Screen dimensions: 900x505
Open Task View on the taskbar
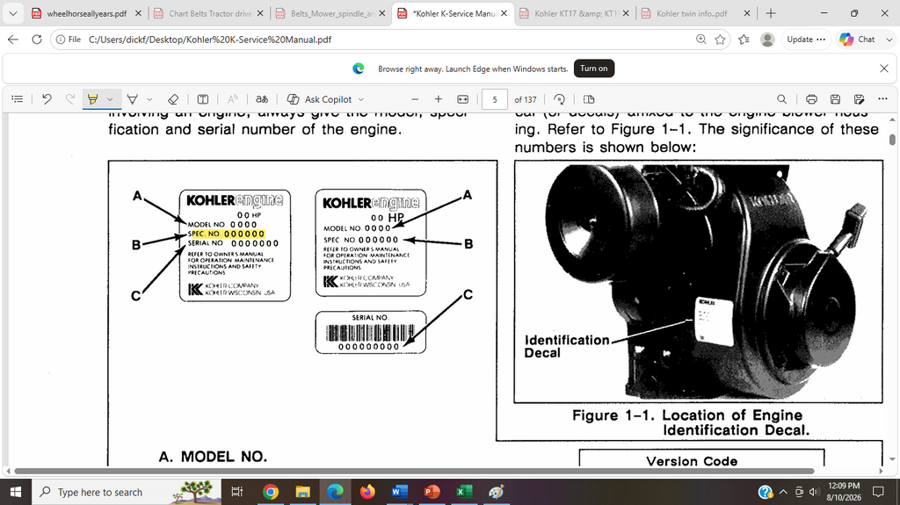[236, 492]
